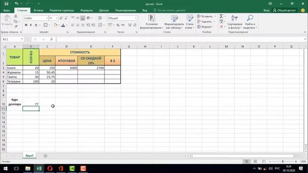Open File Explorer from the taskbar

pyautogui.click(x=28, y=169)
